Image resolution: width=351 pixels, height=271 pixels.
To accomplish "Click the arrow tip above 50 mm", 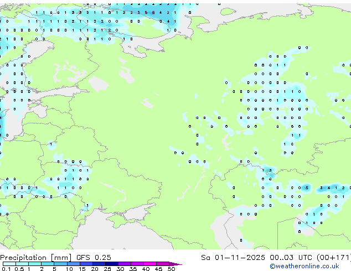I will point(175,264).
